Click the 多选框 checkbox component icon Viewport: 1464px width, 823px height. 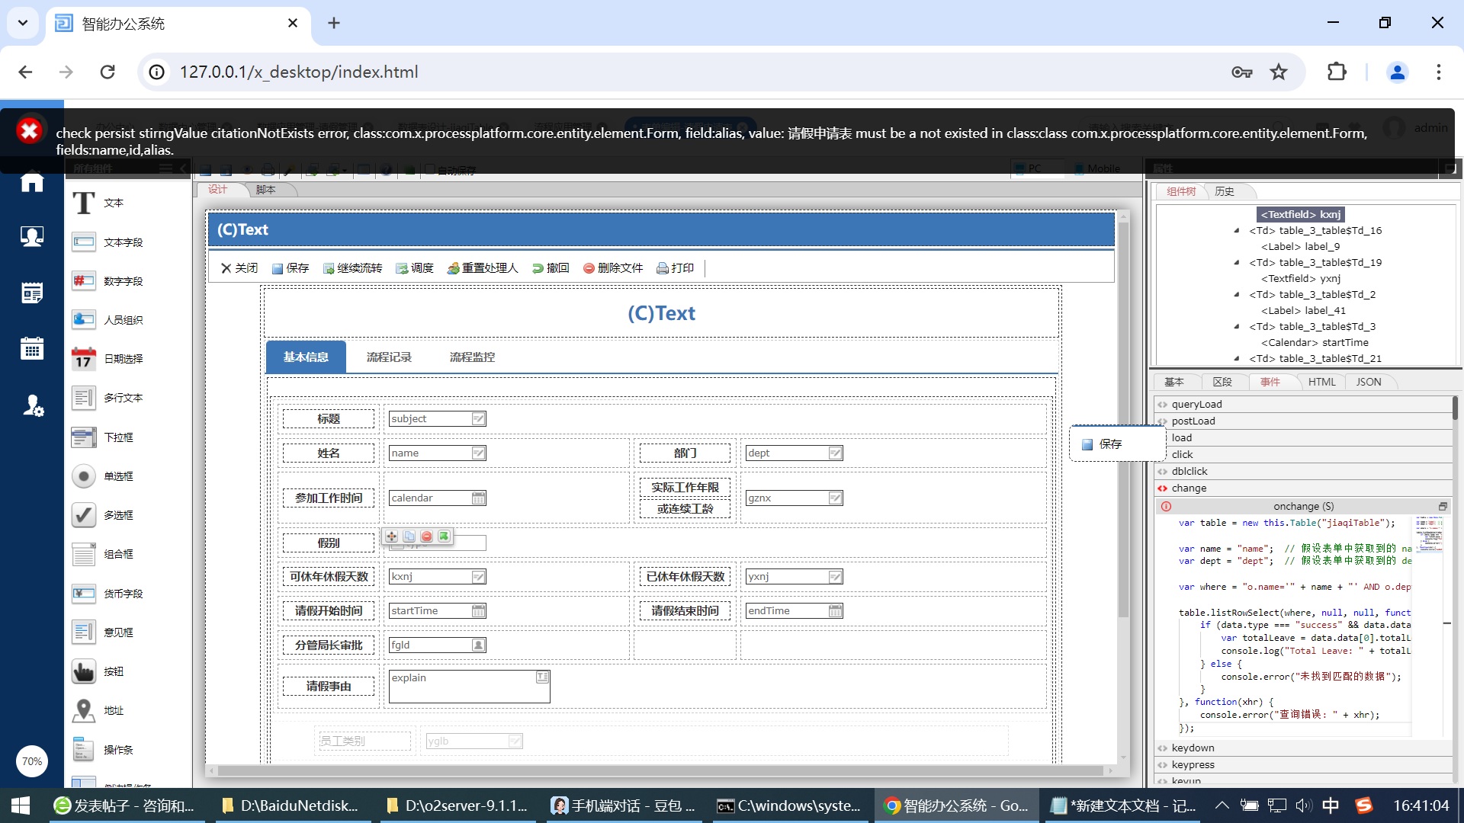[84, 515]
